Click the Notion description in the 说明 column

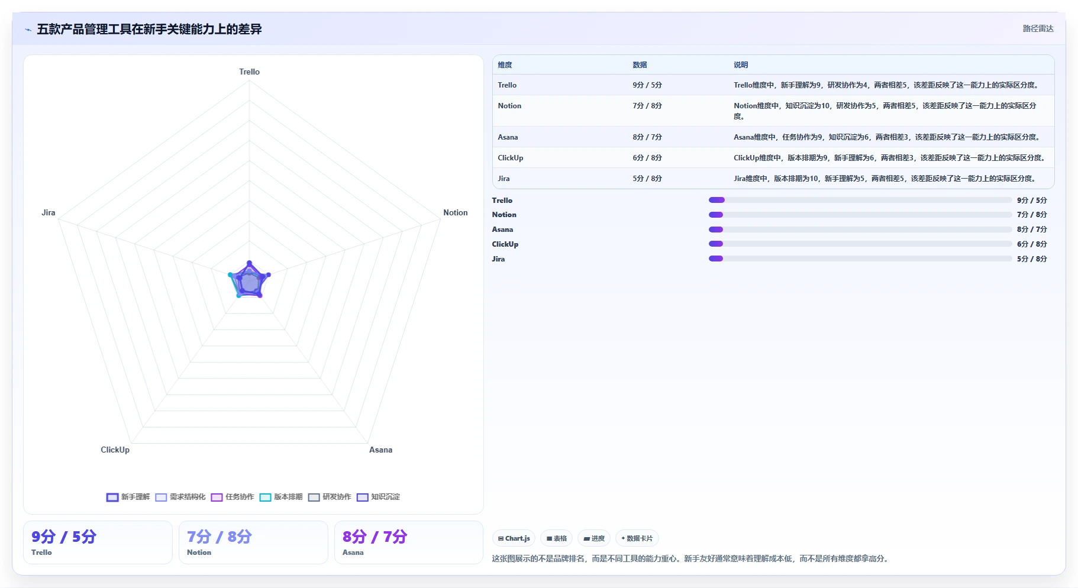tap(885, 111)
